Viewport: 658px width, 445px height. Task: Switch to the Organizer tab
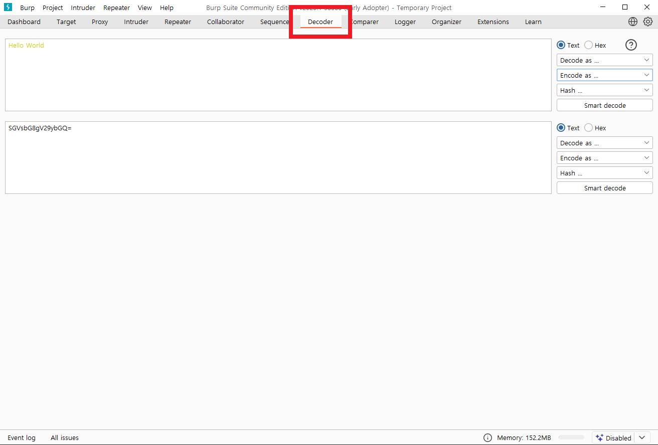pyautogui.click(x=446, y=22)
